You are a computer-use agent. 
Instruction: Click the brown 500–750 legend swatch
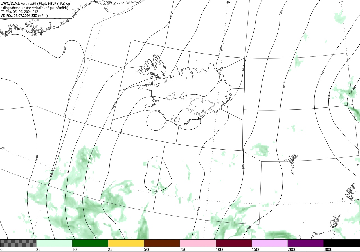tap(162, 243)
